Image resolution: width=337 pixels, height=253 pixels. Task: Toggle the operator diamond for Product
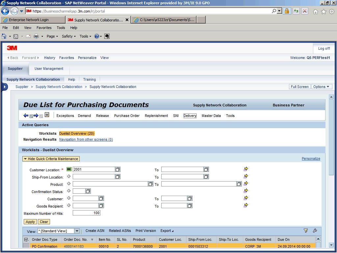[69, 183]
